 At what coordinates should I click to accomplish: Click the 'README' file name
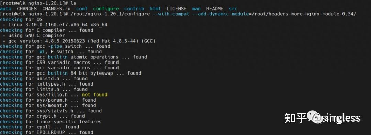(x=215, y=9)
